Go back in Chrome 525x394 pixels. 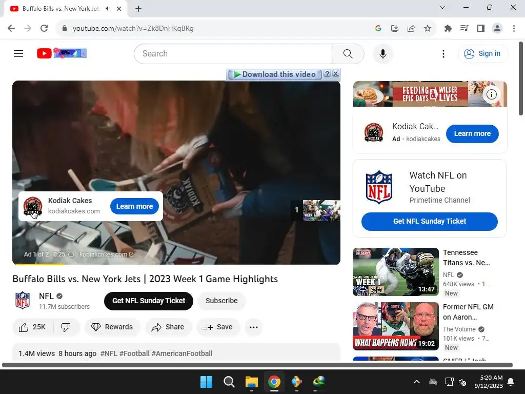[x=11, y=29]
